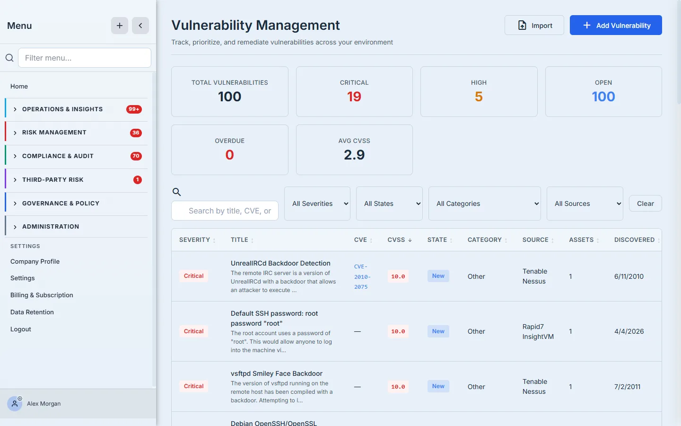Click the 7/2/2011 discovered date
This screenshot has width=681, height=426.
coord(628,387)
